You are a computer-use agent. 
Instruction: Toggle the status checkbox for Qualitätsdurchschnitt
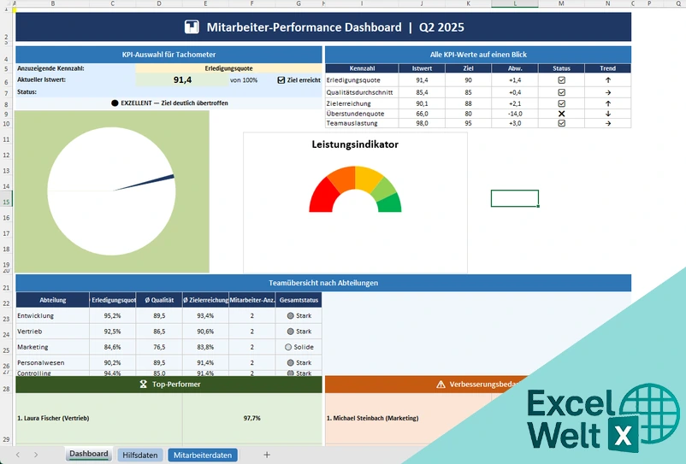[561, 92]
